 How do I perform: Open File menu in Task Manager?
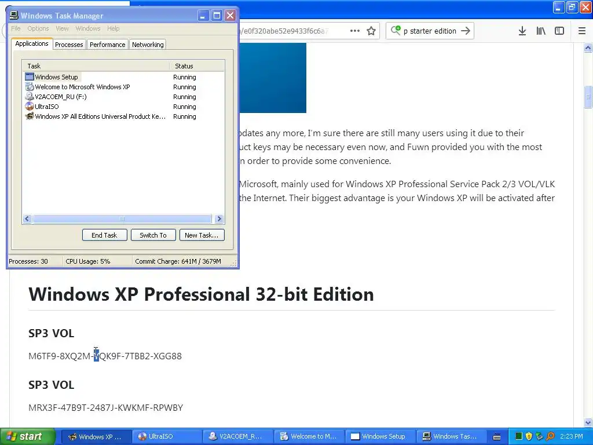pyautogui.click(x=16, y=28)
